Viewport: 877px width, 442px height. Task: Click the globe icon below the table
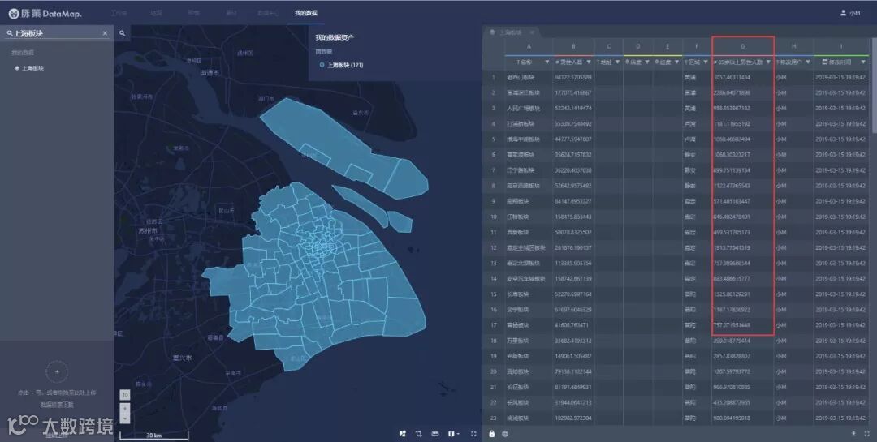point(505,434)
